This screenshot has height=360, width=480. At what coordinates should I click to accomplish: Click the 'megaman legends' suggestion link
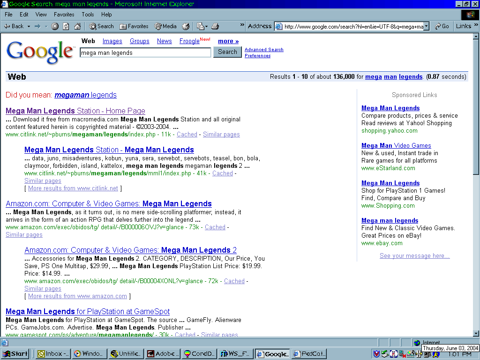[85, 95]
